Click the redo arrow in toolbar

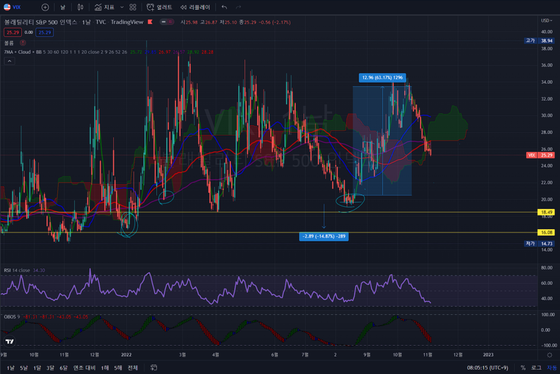(x=238, y=7)
